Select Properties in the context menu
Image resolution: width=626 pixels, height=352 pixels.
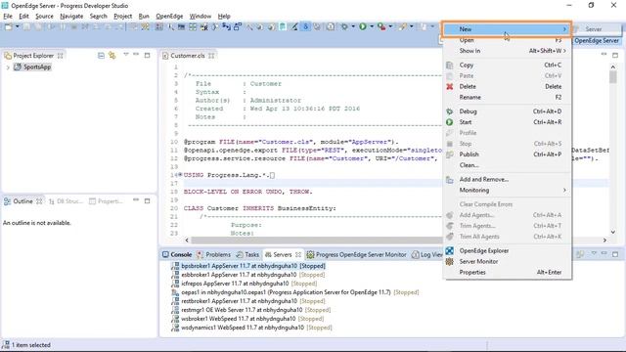pos(507,272)
